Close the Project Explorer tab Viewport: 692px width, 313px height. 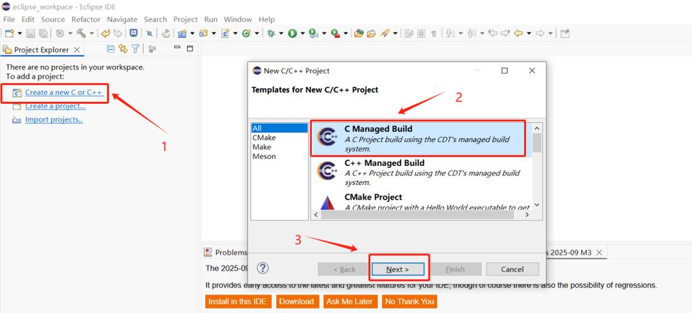(77, 50)
